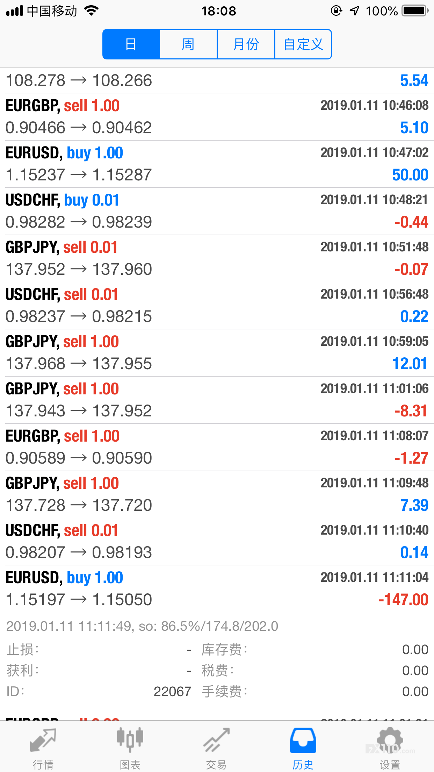The height and width of the screenshot is (772, 434).
Task: Tap the location arrow status icon
Action: coord(354,11)
